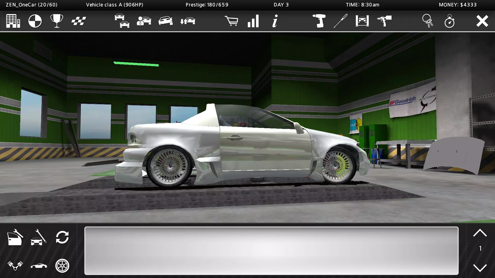Open the car lift icon
The width and height of the screenshot is (495, 278).
coord(362,21)
